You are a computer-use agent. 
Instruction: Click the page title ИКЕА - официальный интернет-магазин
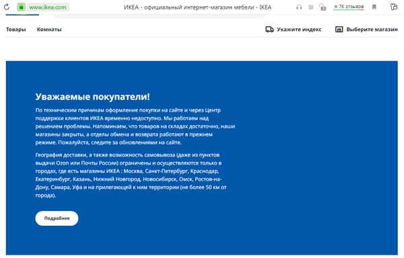[x=197, y=7]
